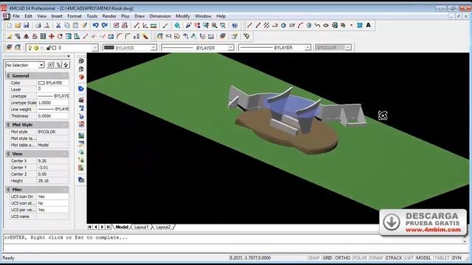Toggle ESNAP in status bar
This screenshot has height=265, width=472.
[376, 258]
